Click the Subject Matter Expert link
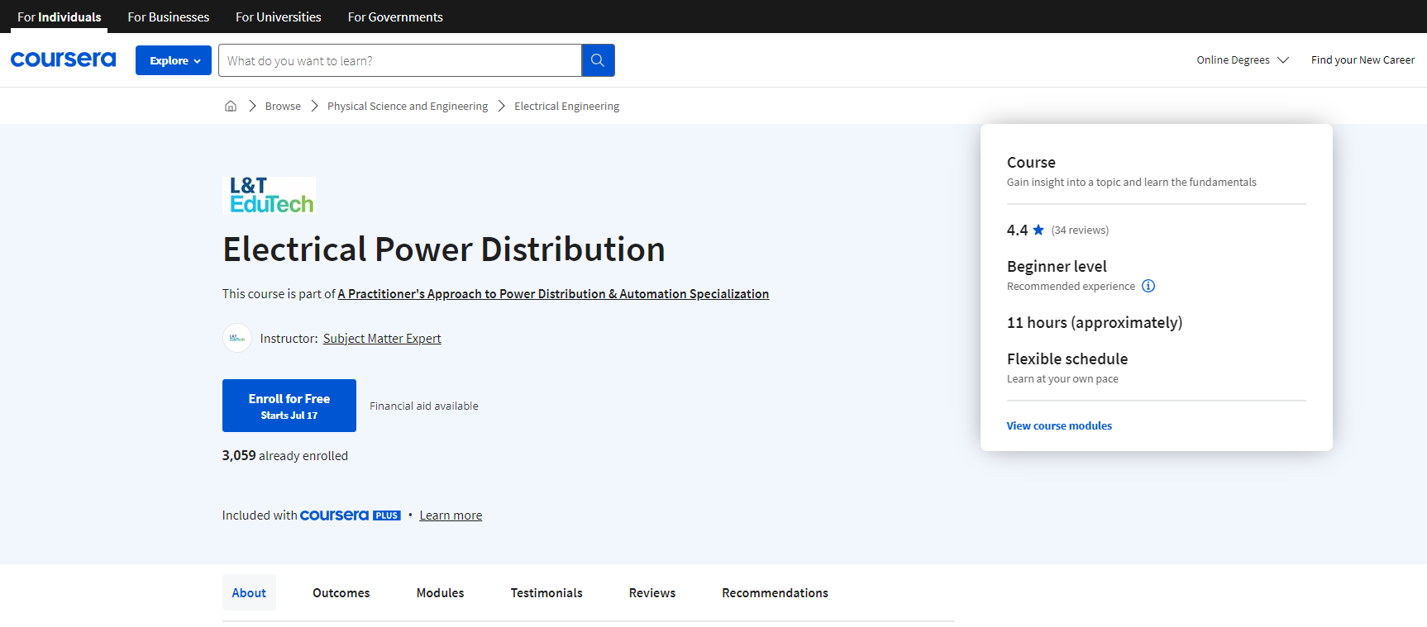1427x627 pixels. pyautogui.click(x=382, y=339)
